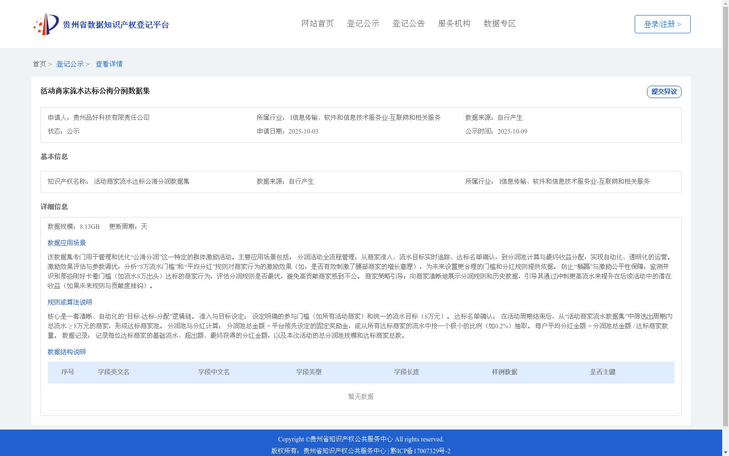Click footer copyright text
Image resolution: width=729 pixels, height=456 pixels.
coord(361,439)
